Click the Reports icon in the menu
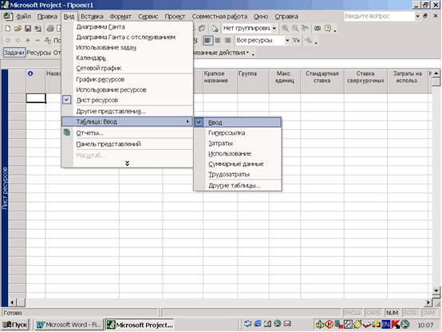Screen dimensions: 442x332 [67, 132]
